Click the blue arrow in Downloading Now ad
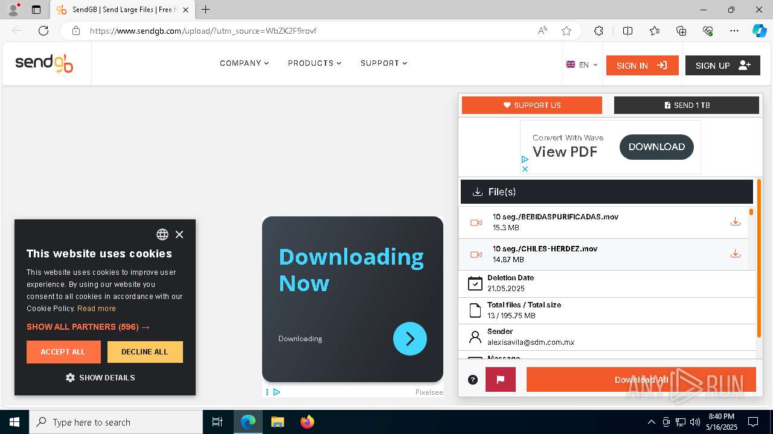The height and width of the screenshot is (434, 773). [x=410, y=339]
